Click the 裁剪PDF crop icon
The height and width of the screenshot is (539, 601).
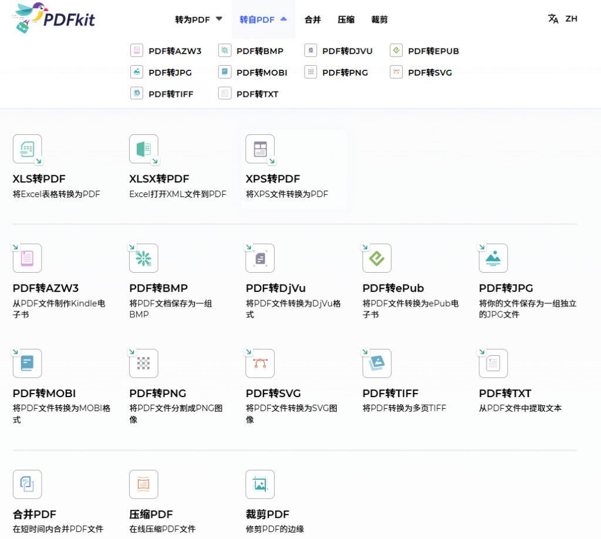tap(260, 484)
